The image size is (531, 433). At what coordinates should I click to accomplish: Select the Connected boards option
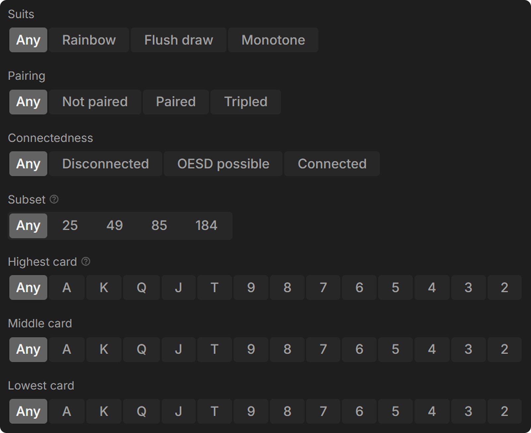pos(332,164)
